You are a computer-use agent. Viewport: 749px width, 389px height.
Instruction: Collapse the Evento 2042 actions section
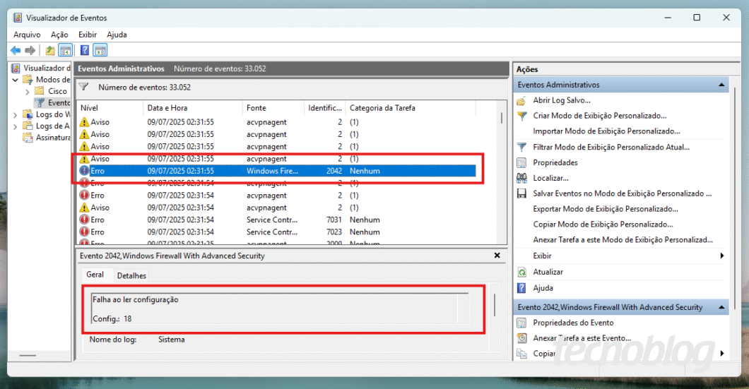pyautogui.click(x=721, y=307)
